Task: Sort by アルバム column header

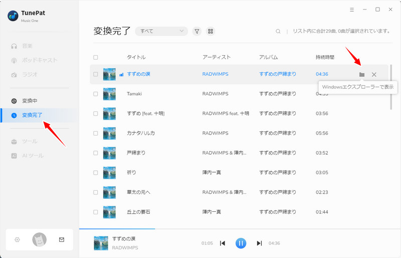Action: click(x=268, y=57)
